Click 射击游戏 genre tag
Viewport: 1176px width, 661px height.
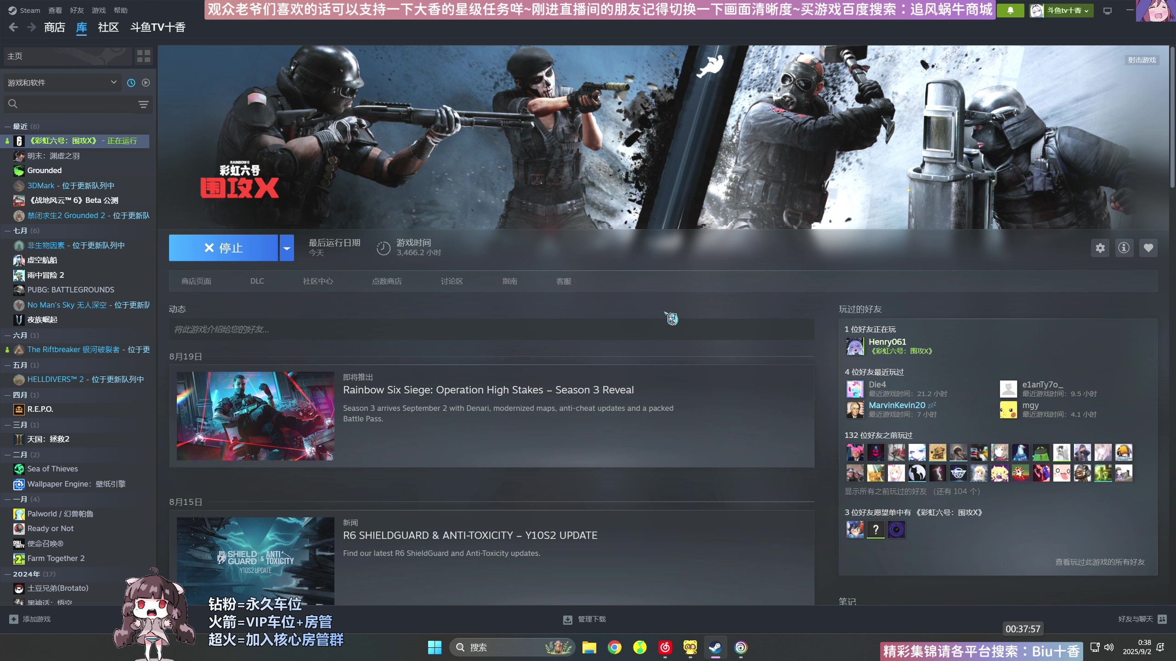[1142, 60]
